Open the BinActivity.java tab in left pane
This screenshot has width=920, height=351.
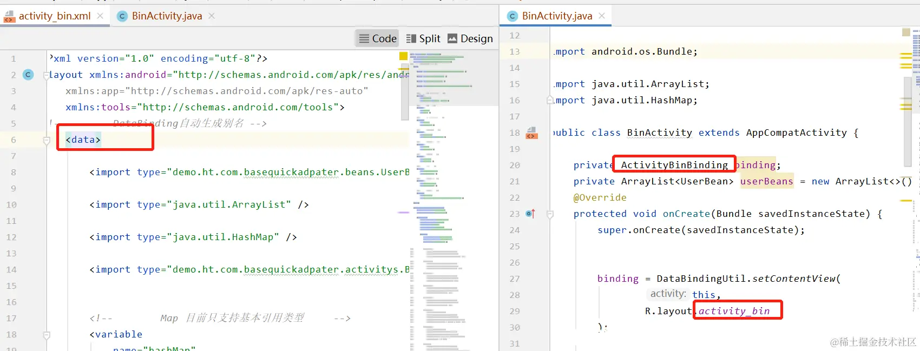tap(167, 16)
